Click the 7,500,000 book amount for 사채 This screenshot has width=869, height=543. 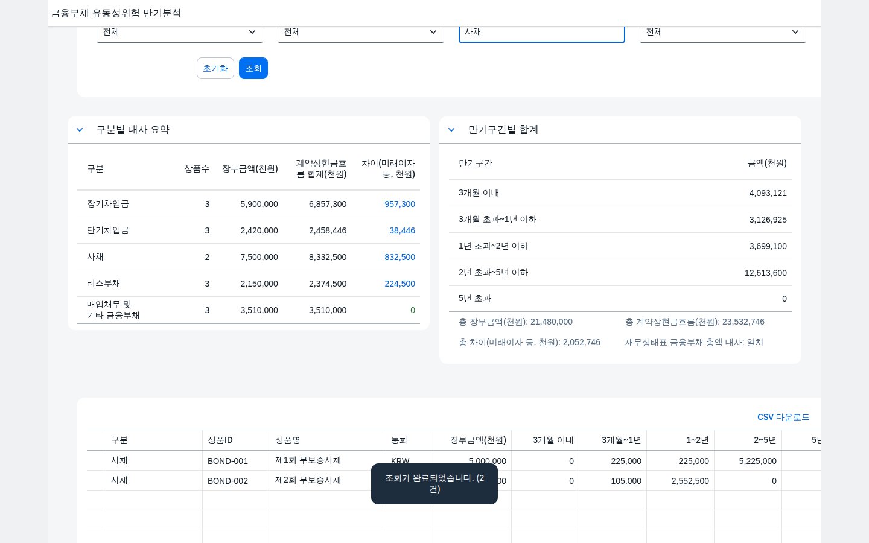(x=259, y=257)
